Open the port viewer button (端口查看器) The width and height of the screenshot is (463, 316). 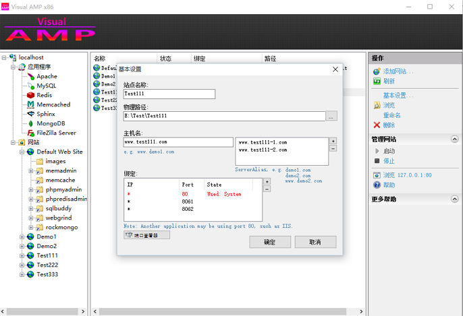[x=146, y=235]
